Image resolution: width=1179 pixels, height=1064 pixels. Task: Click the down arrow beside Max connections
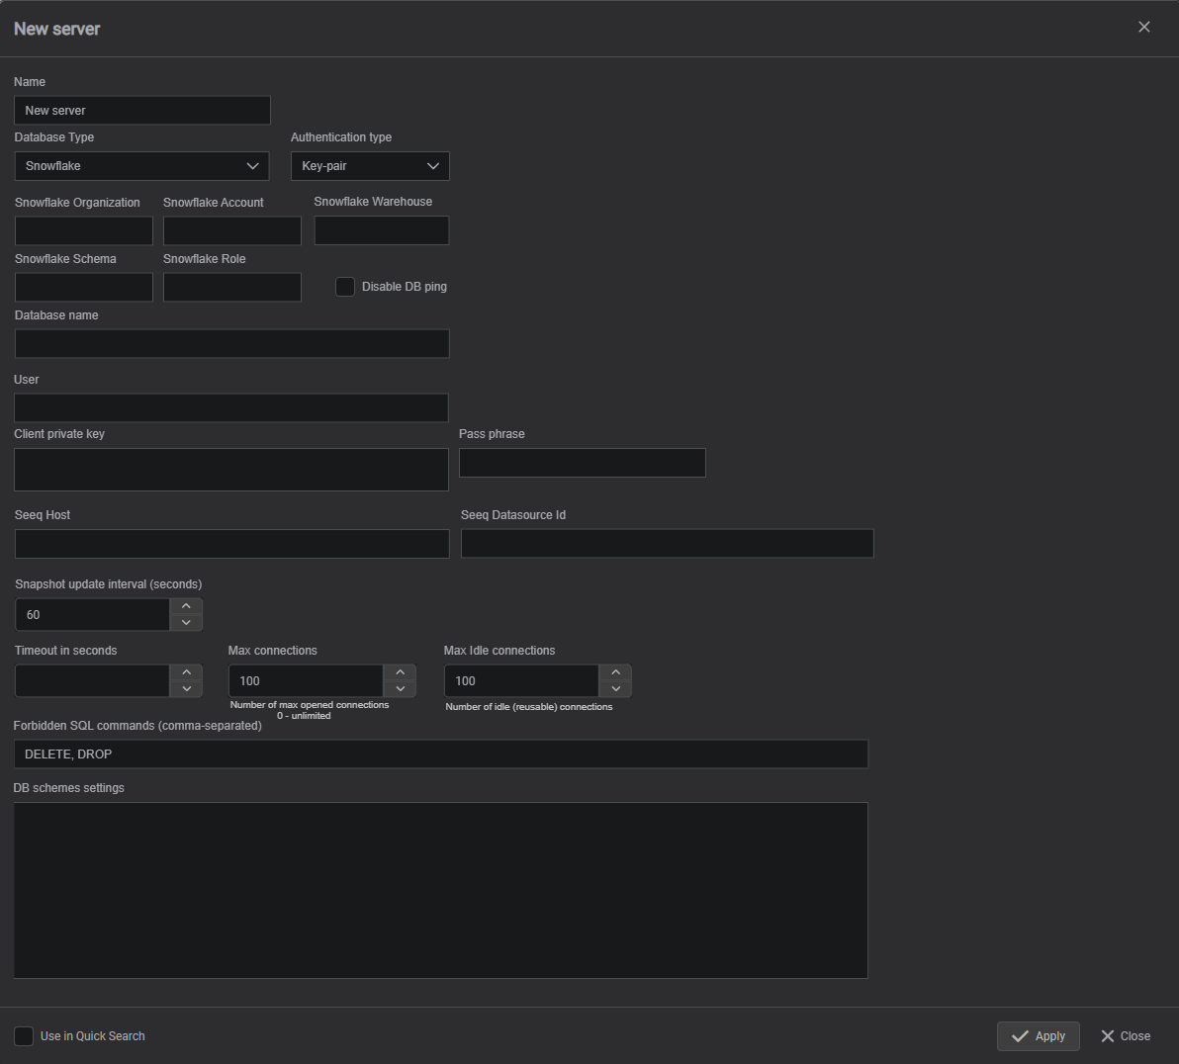coord(400,690)
